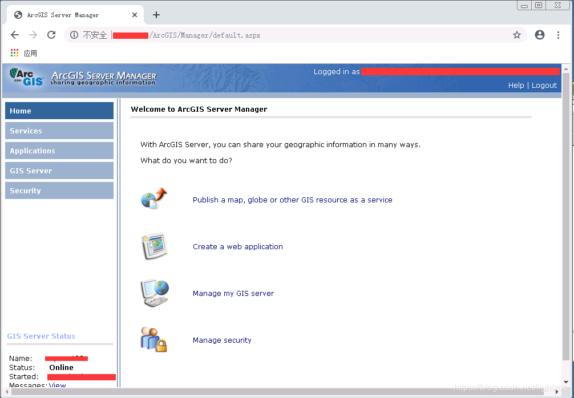This screenshot has height=398, width=574.
Task: Click the GIS Server Status heading
Action: pos(41,336)
